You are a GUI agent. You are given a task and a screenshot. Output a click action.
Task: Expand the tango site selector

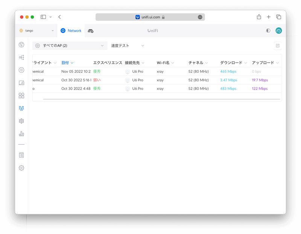click(x=36, y=31)
